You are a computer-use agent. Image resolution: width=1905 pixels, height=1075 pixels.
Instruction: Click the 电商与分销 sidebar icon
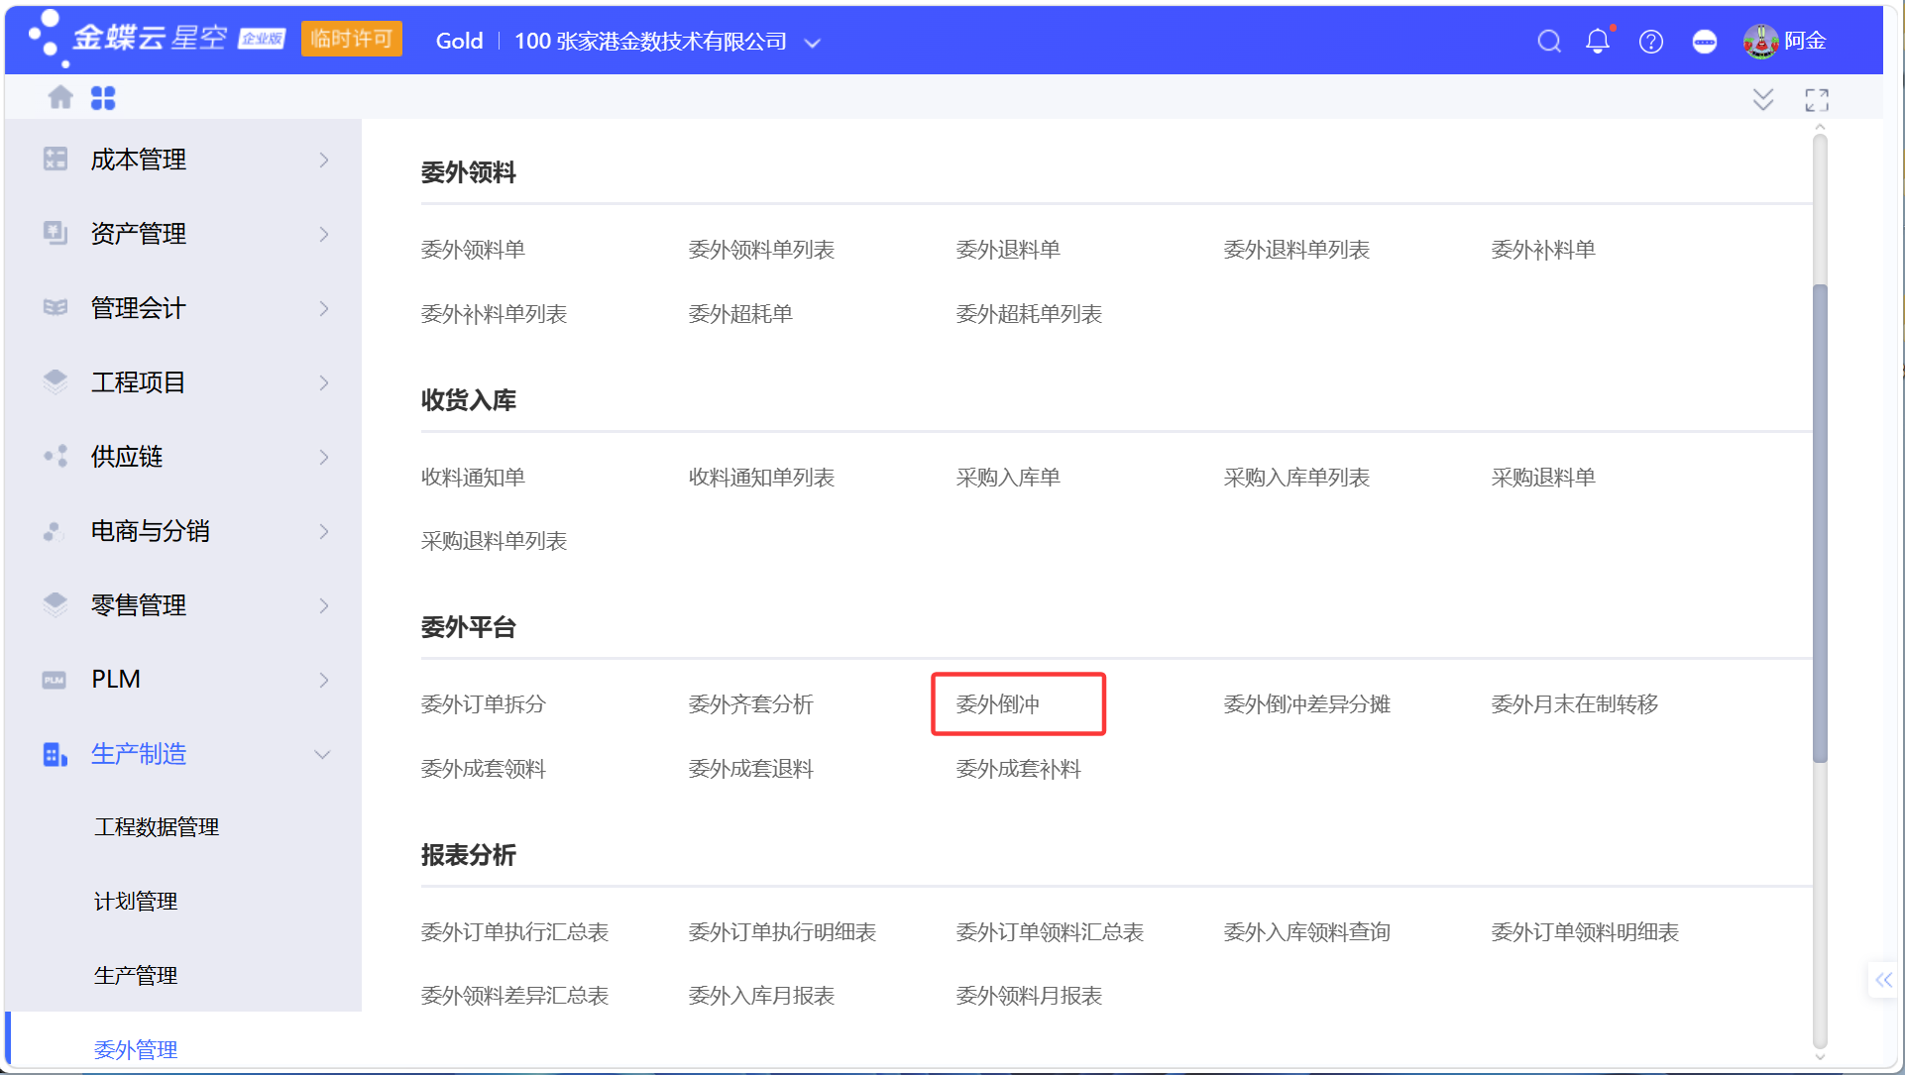tap(56, 530)
